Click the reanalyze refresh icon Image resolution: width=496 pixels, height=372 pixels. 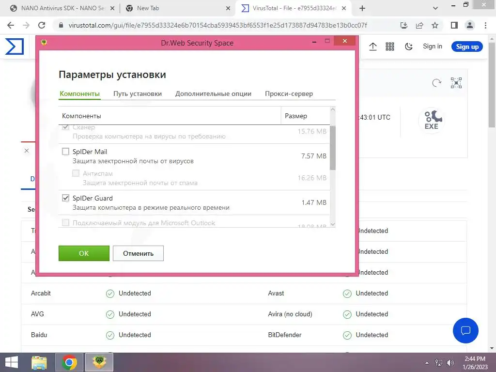pos(436,83)
